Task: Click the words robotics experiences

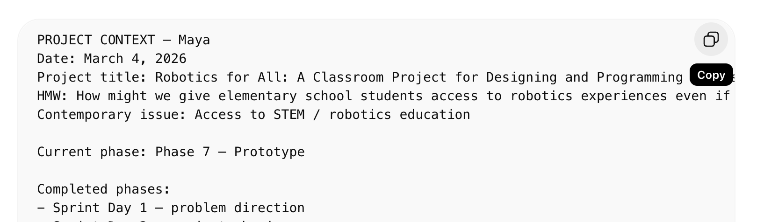Action: (x=588, y=96)
